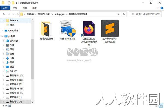164x108 pixels.
Task: Open recent locations dropdown next to forward arrow
Action: coord(13,14)
